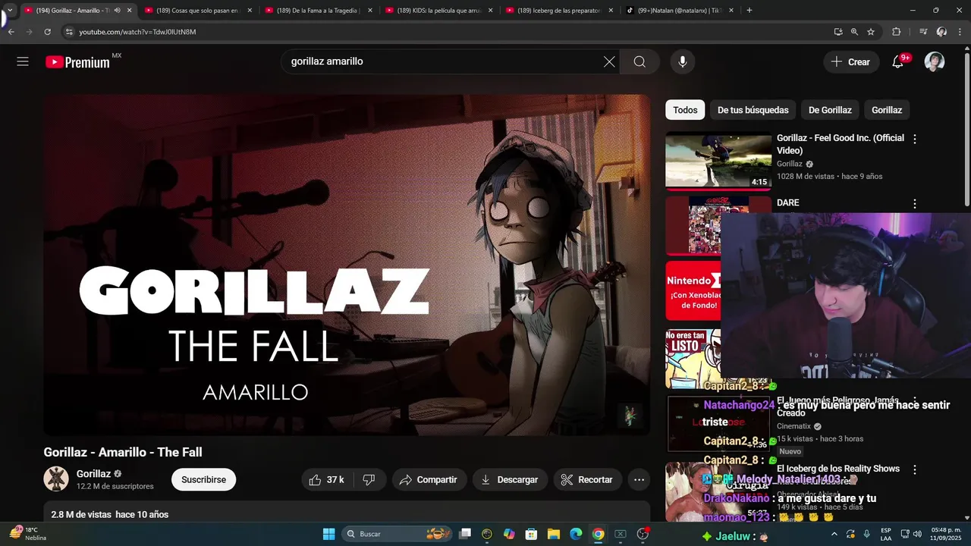971x546 pixels.
Task: Open Microsoft Edge from the taskbar
Action: click(576, 534)
